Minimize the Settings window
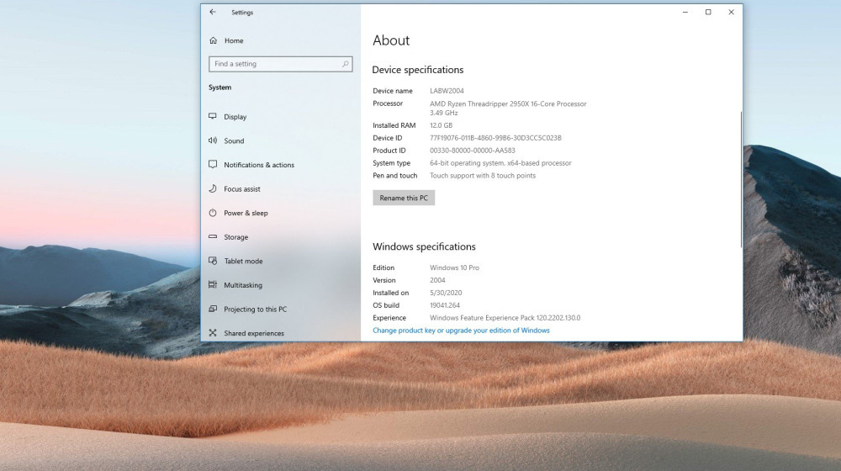841x471 pixels. point(685,12)
